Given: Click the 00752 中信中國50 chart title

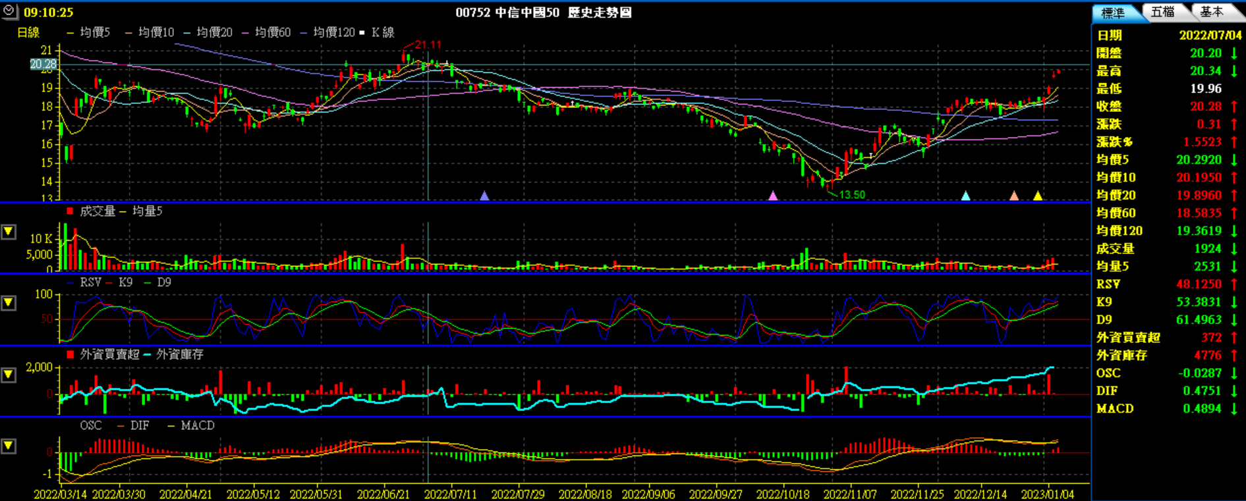Looking at the screenshot, I should pyautogui.click(x=544, y=13).
